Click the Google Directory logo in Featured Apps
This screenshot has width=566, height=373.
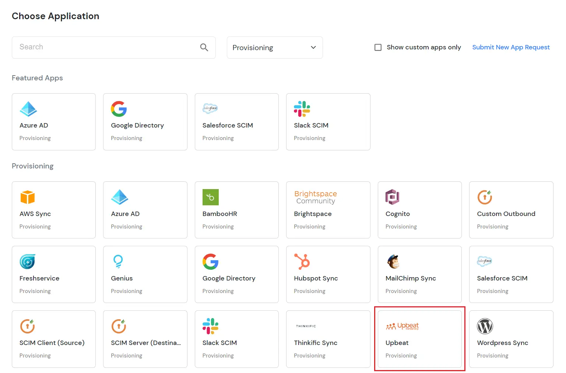pyautogui.click(x=119, y=109)
